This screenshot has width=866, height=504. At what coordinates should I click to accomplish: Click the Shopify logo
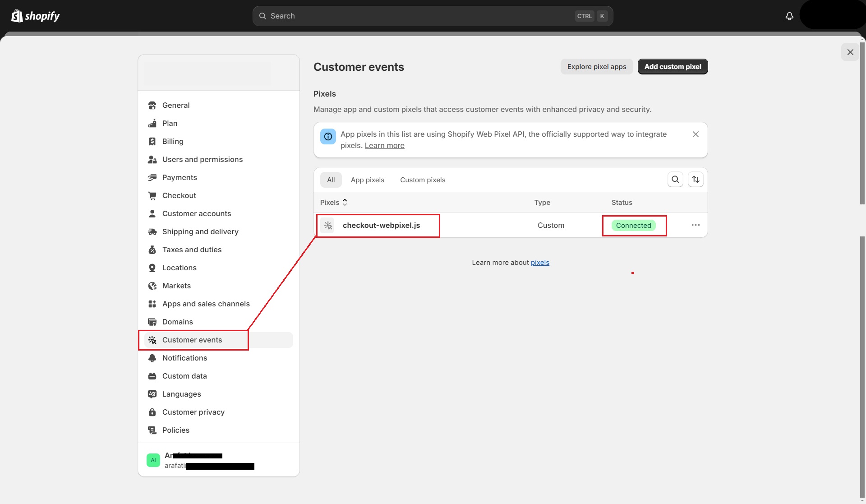pyautogui.click(x=35, y=16)
